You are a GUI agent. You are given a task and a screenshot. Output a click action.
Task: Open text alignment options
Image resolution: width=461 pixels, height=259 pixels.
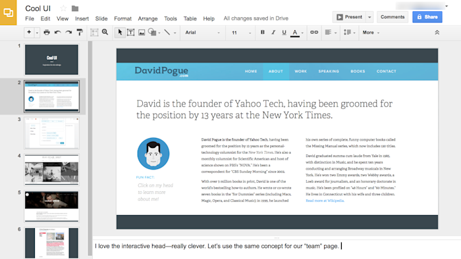point(328,32)
